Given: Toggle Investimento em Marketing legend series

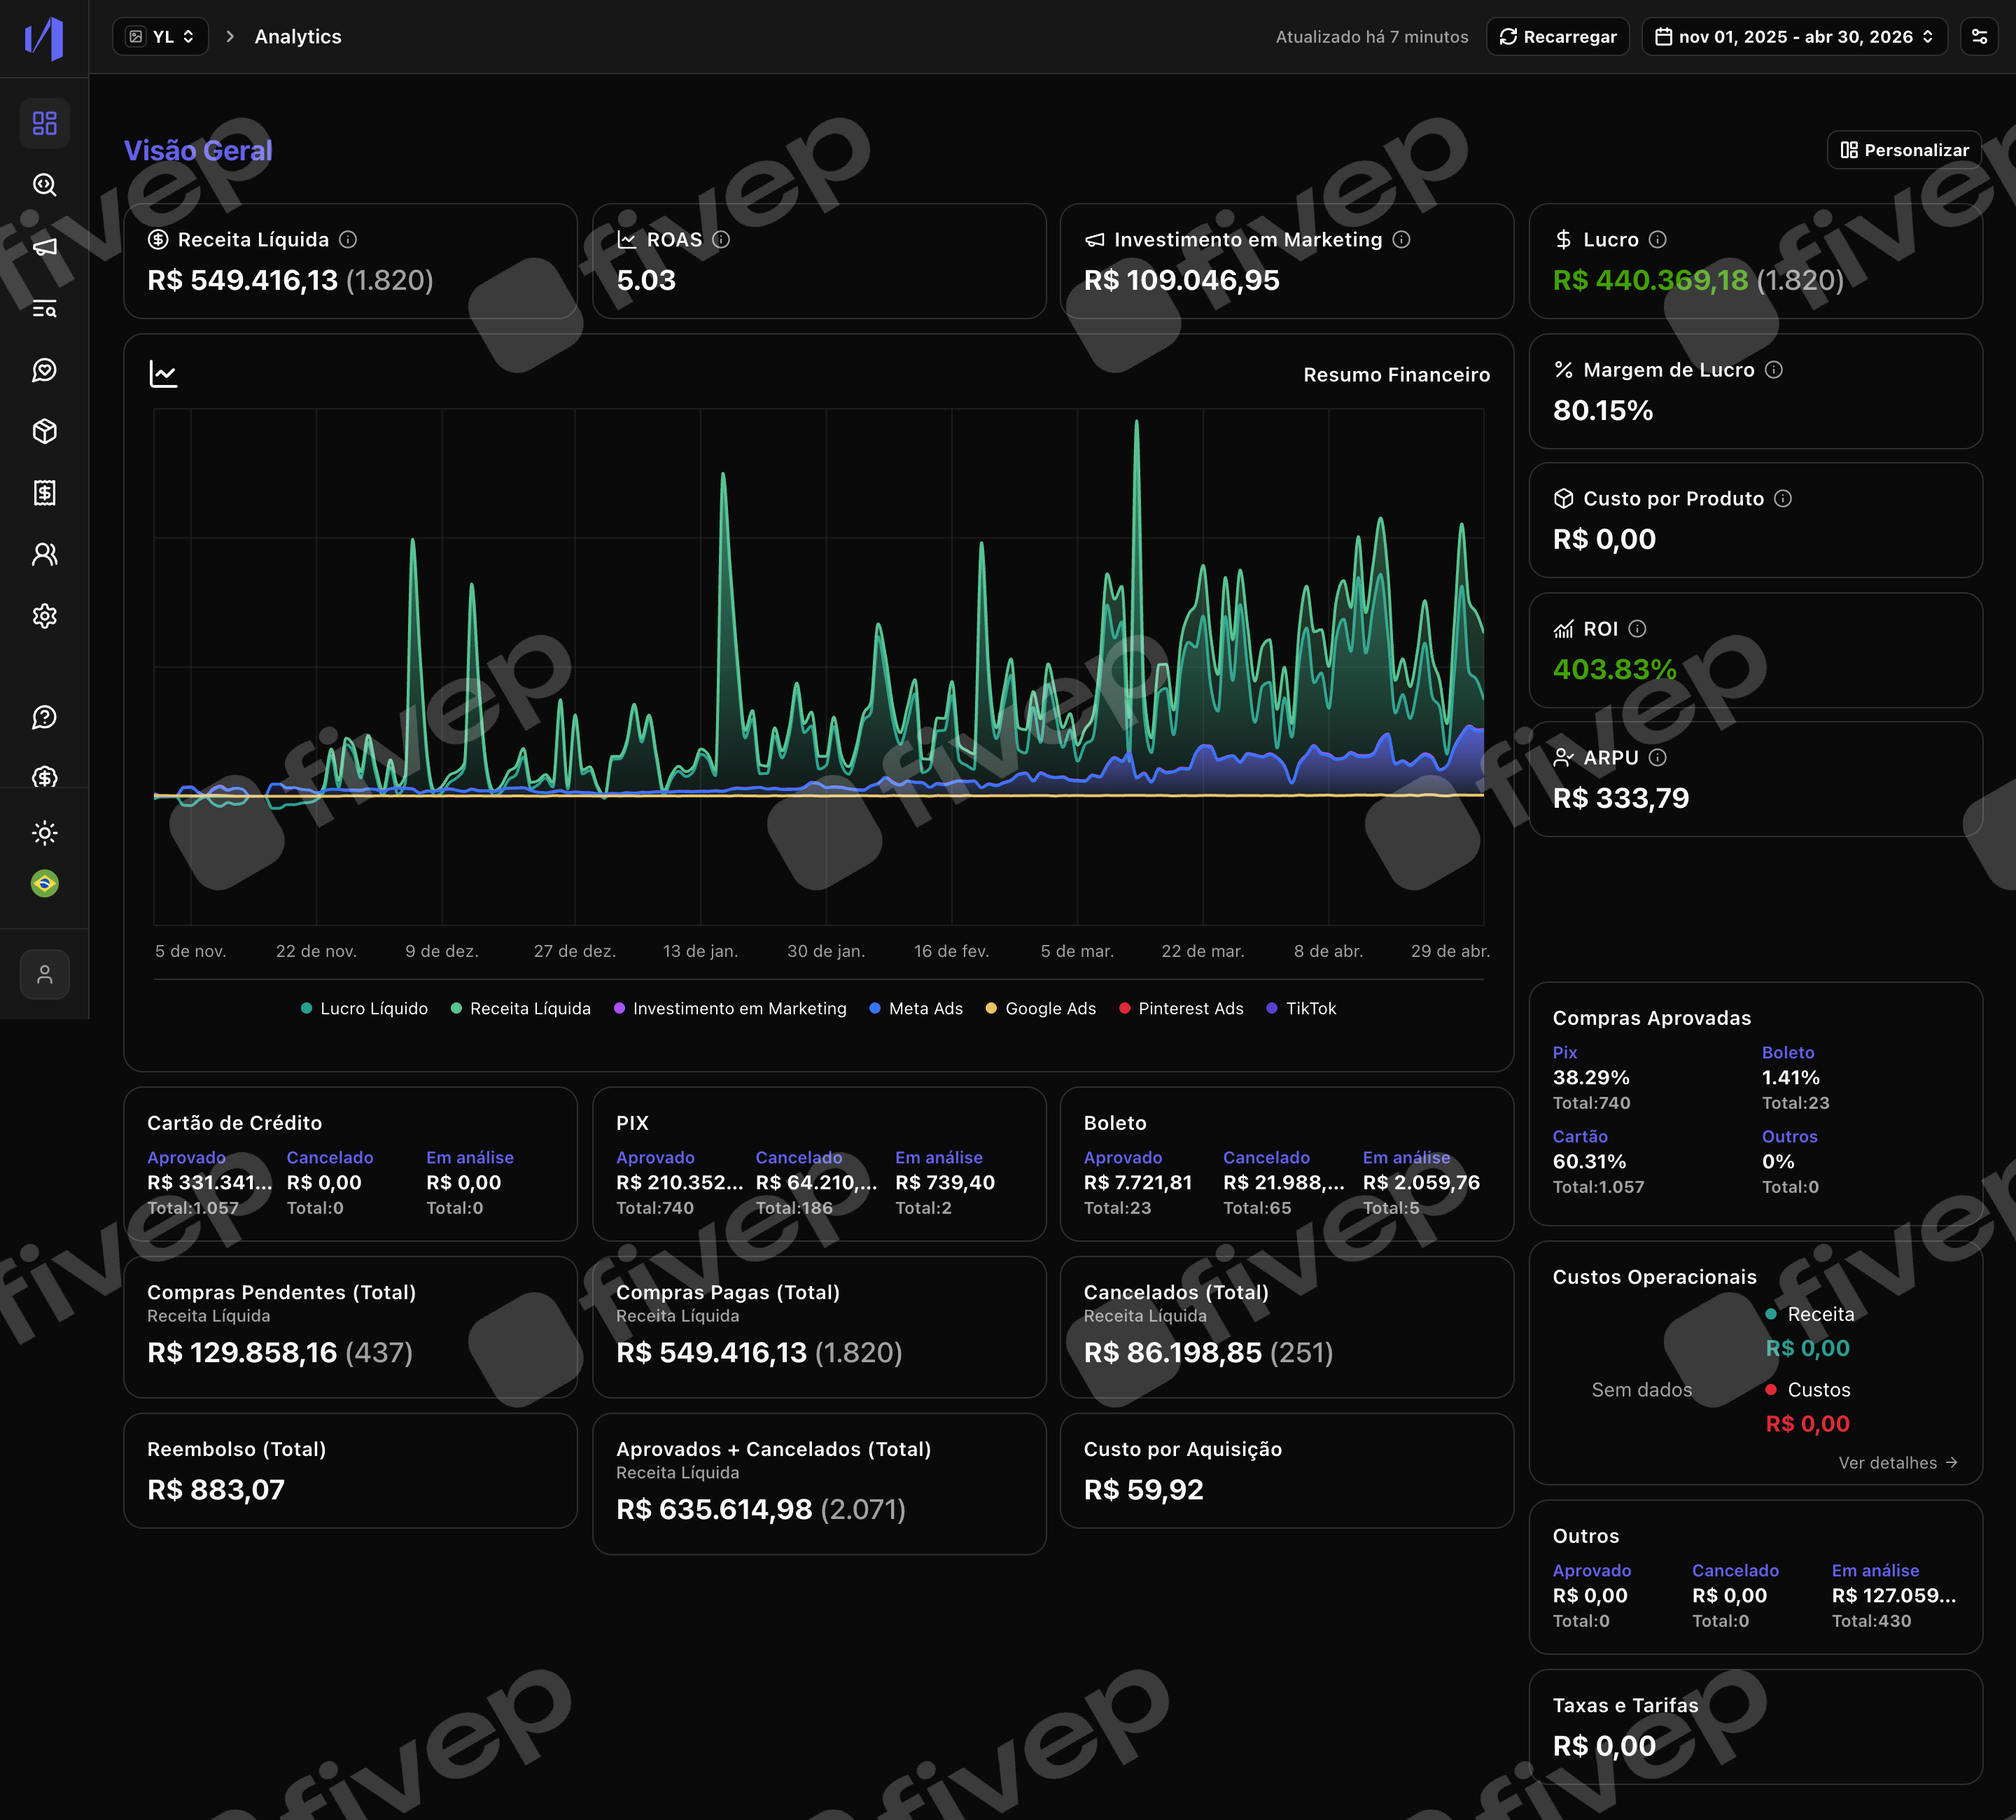Looking at the screenshot, I should 730,1008.
